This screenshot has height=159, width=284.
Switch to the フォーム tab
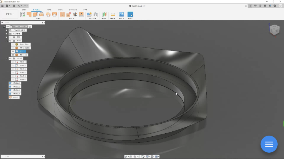click(49, 10)
